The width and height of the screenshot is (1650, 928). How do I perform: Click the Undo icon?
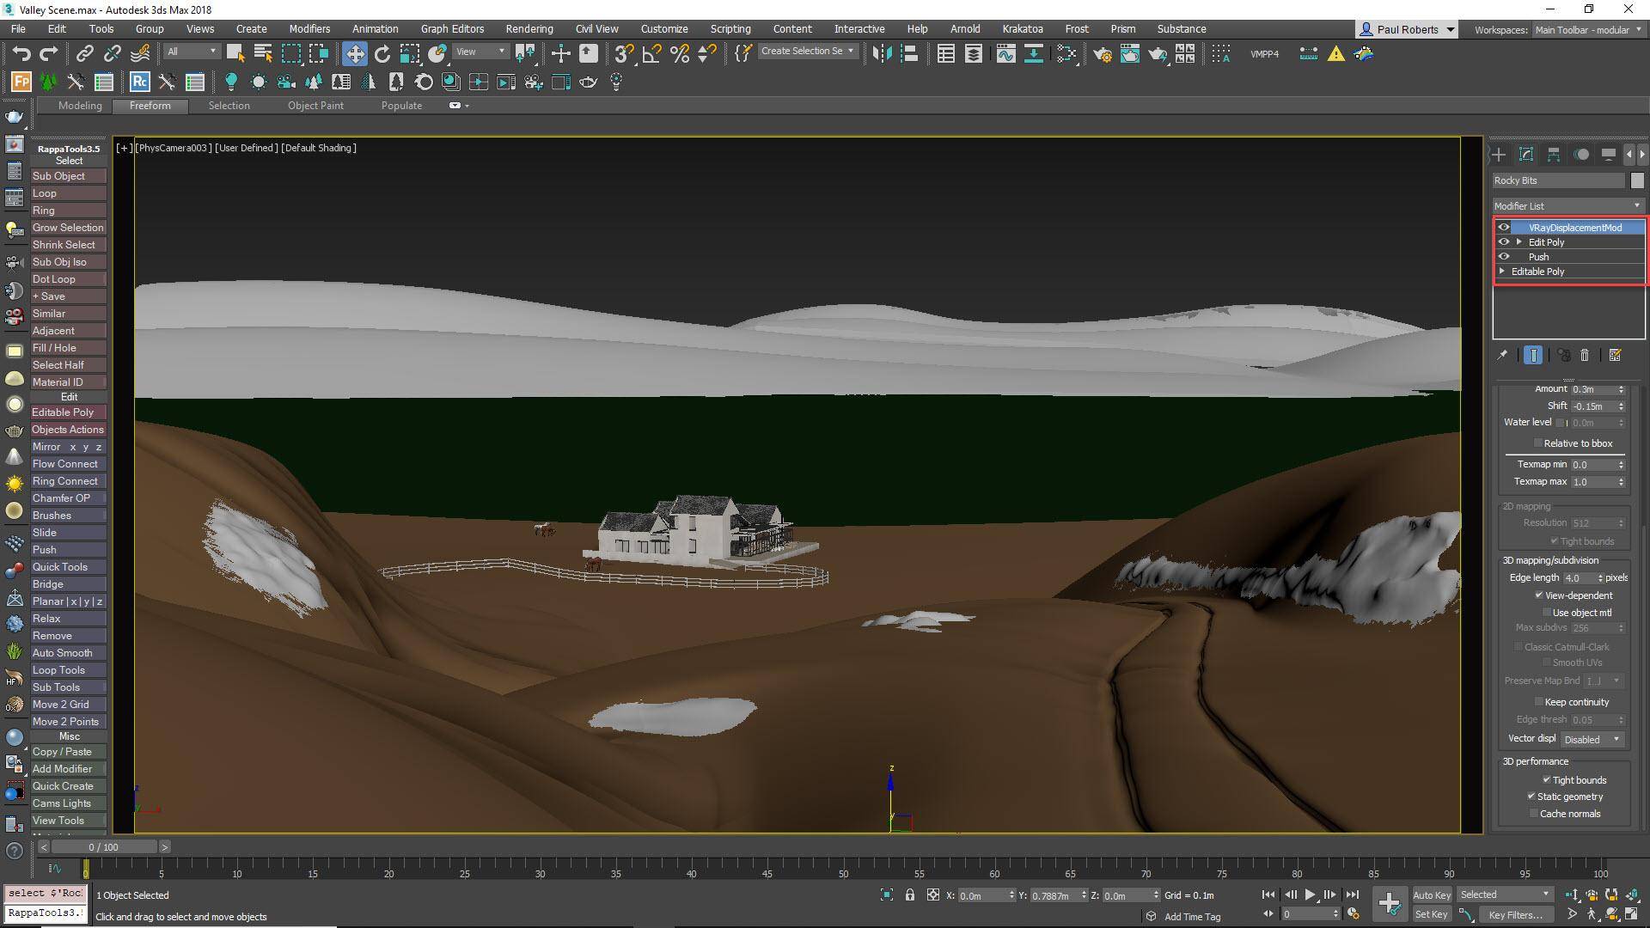[22, 54]
